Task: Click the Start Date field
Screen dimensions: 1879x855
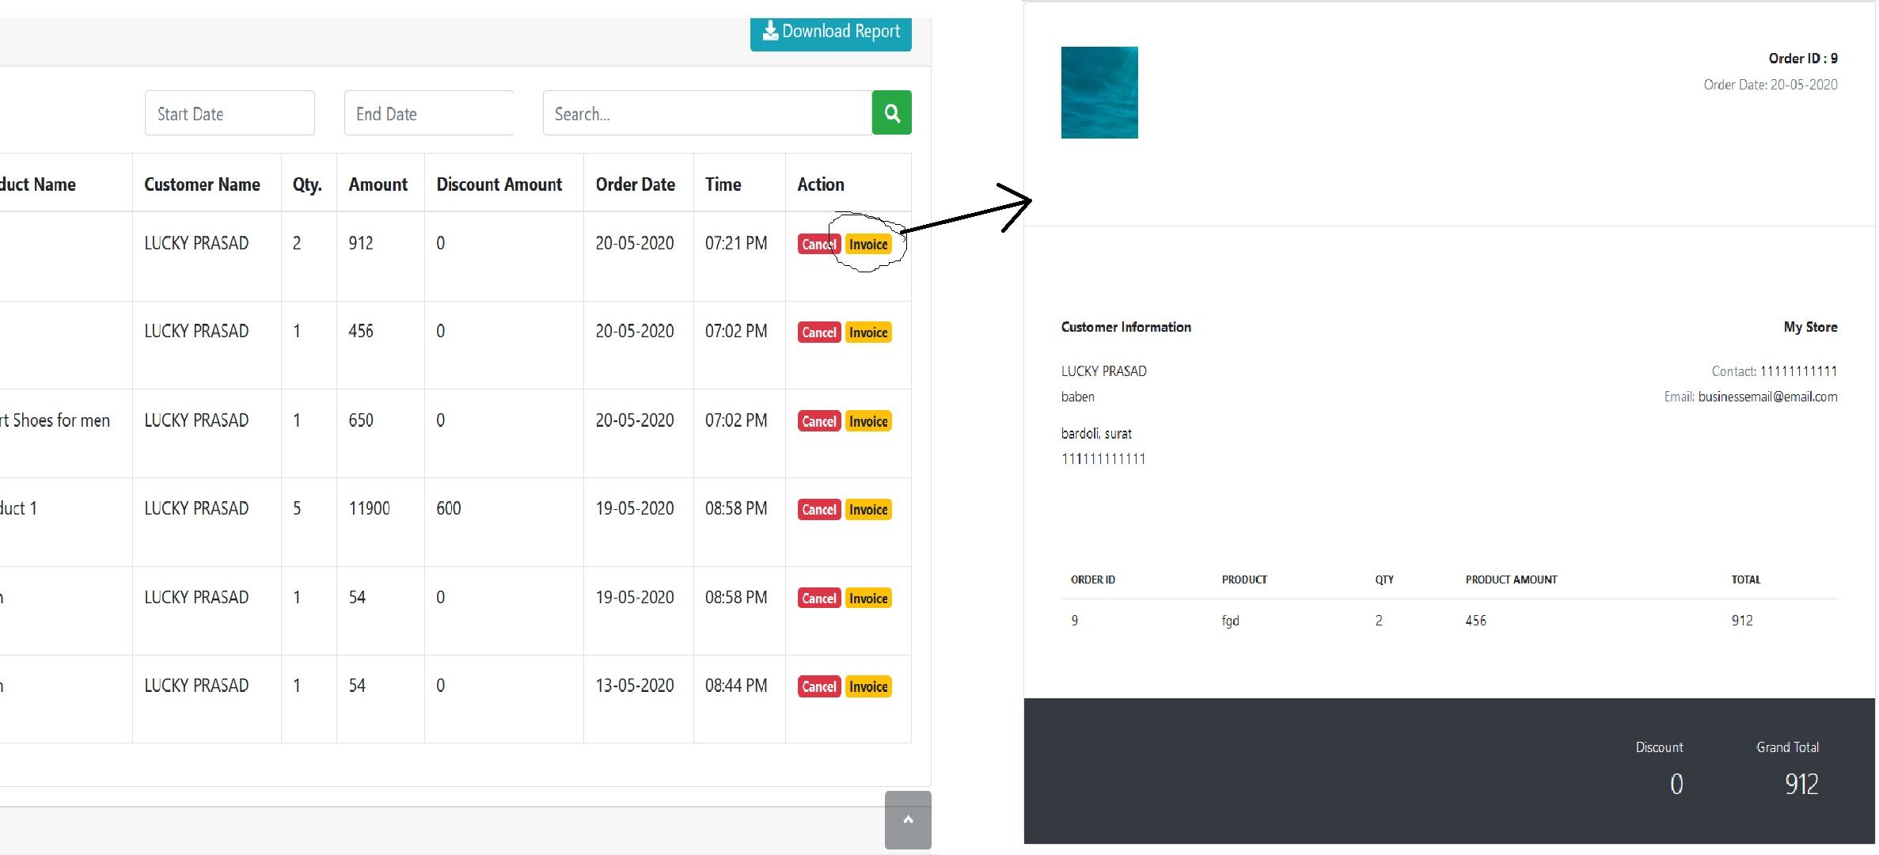Action: tap(230, 113)
